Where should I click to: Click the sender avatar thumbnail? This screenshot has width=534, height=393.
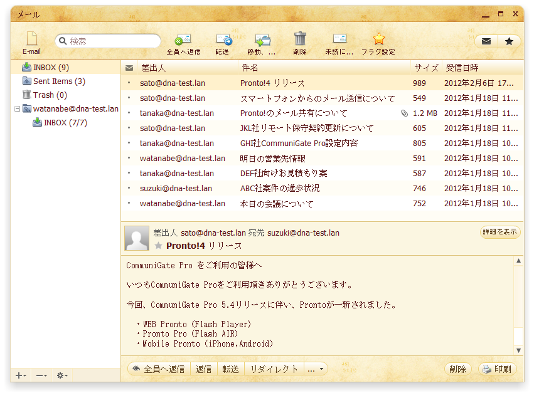click(137, 238)
